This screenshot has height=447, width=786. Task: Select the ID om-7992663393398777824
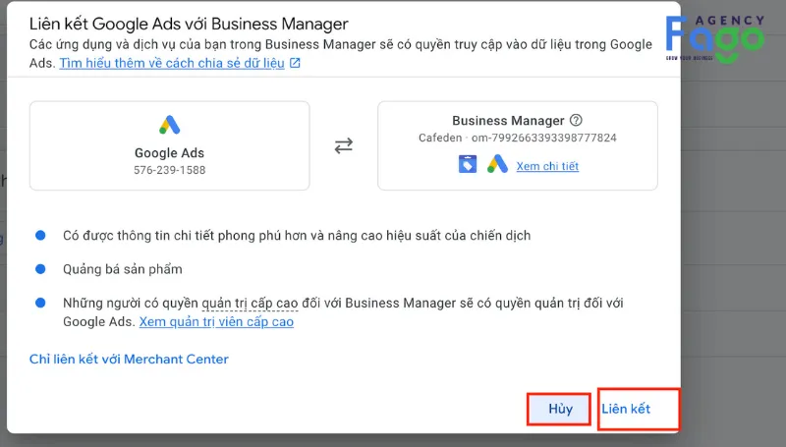pos(544,138)
